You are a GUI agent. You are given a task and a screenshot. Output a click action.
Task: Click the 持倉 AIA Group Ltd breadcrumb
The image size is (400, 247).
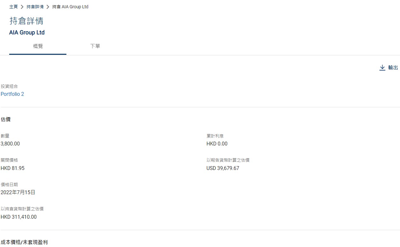pos(70,7)
